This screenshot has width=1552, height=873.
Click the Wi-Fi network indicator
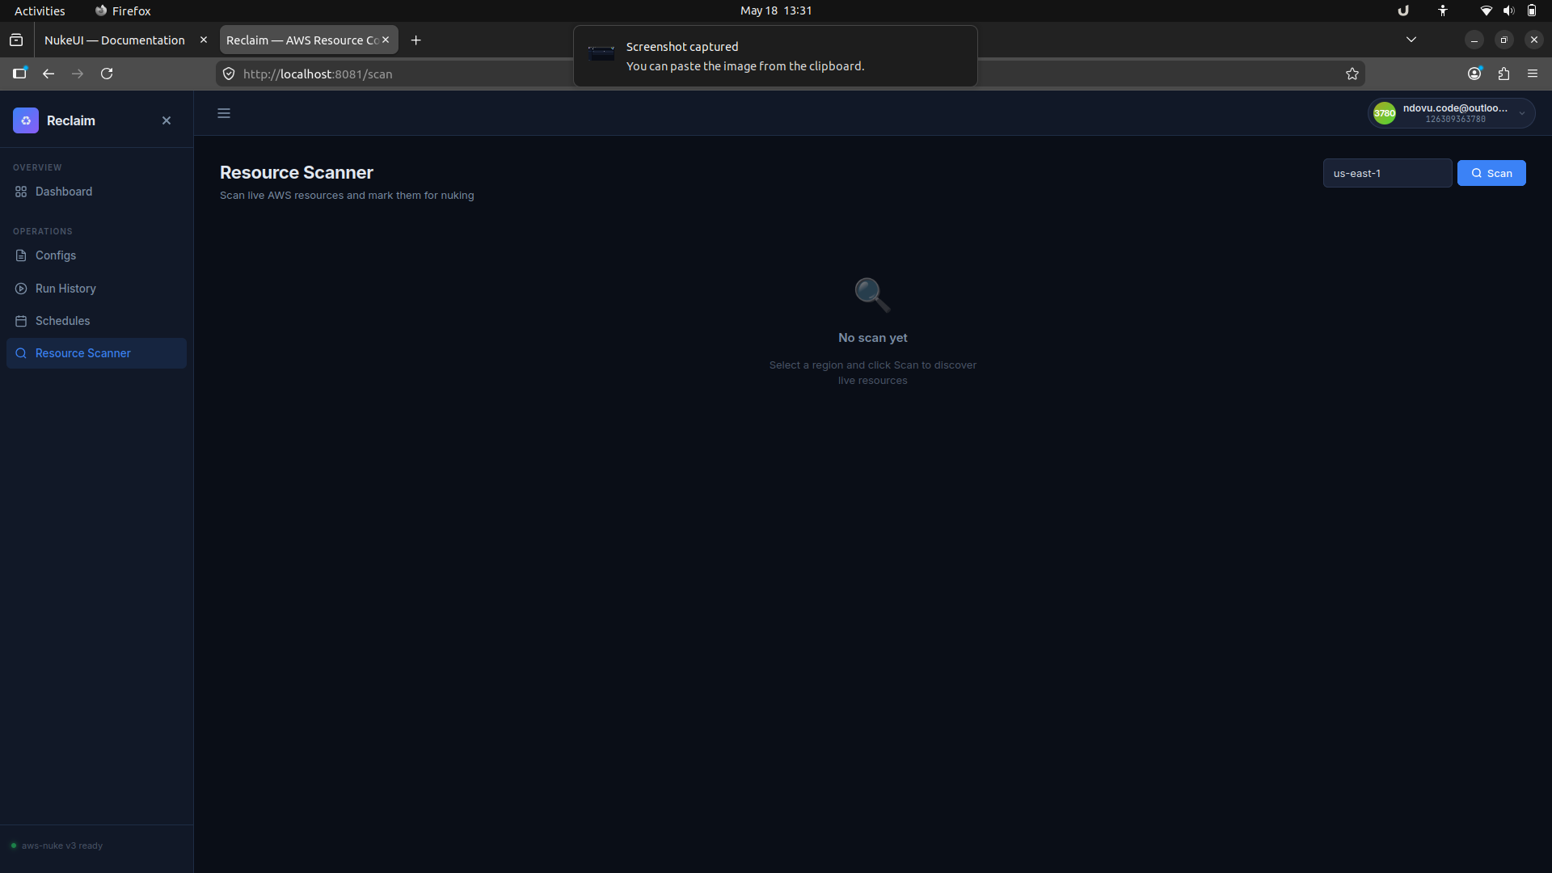pyautogui.click(x=1486, y=11)
